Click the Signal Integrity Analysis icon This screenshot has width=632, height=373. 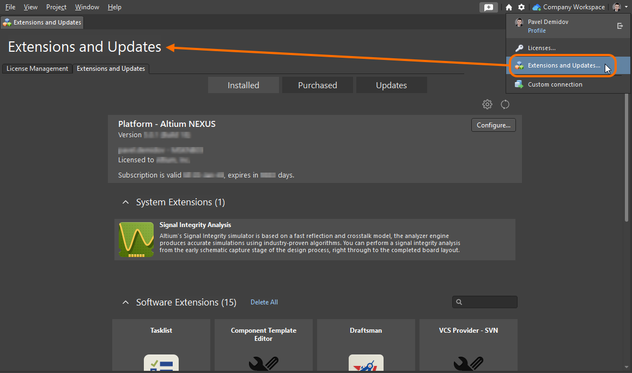coord(136,240)
